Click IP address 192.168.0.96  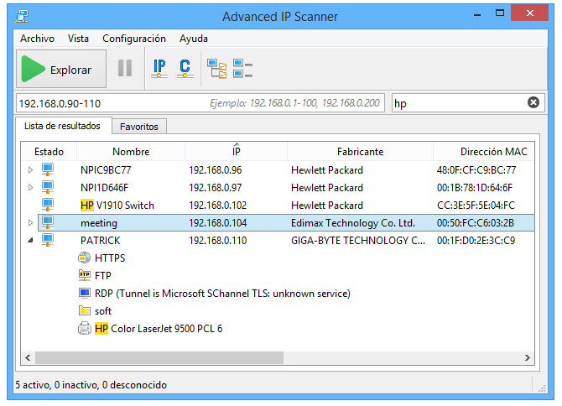point(216,169)
